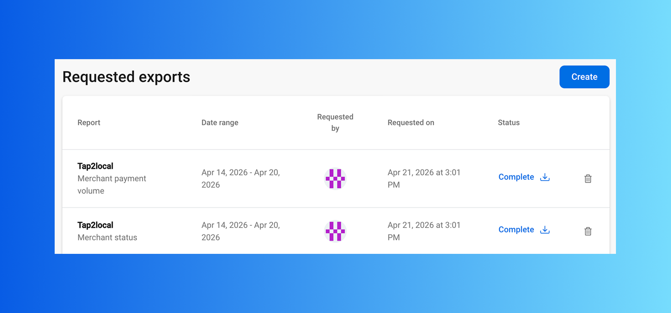Image resolution: width=671 pixels, height=313 pixels.
Task: Click date range of Merchant payment volume row
Action: (240, 179)
